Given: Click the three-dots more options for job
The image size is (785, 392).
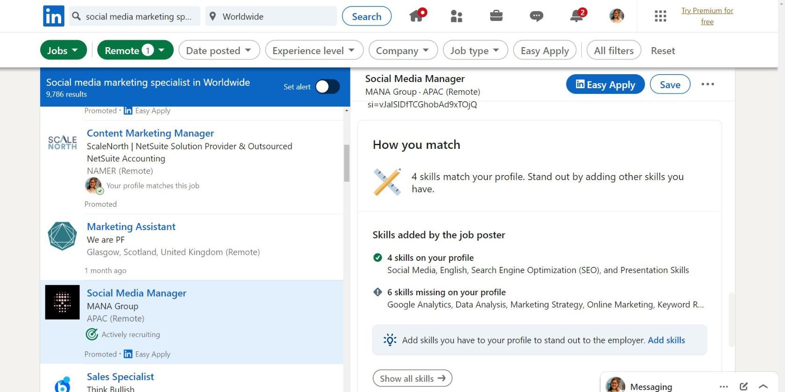Looking at the screenshot, I should [x=707, y=84].
